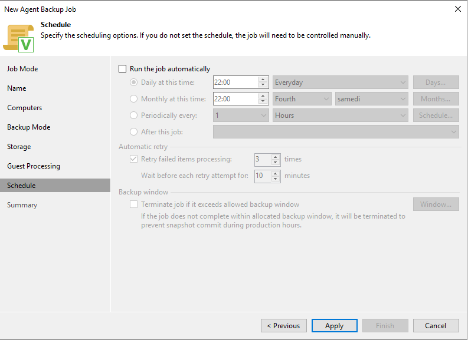This screenshot has height=340, width=468.
Task: Toggle Retry failed items processing checkbox
Action: pos(134,159)
